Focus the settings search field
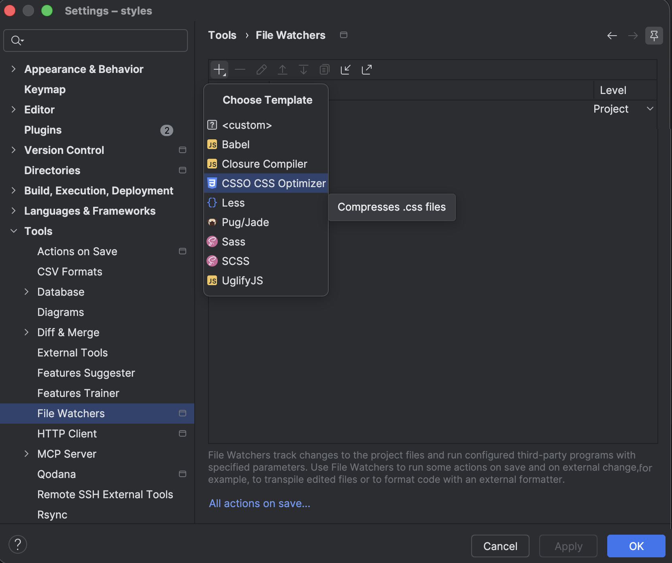This screenshot has width=672, height=563. tap(96, 41)
